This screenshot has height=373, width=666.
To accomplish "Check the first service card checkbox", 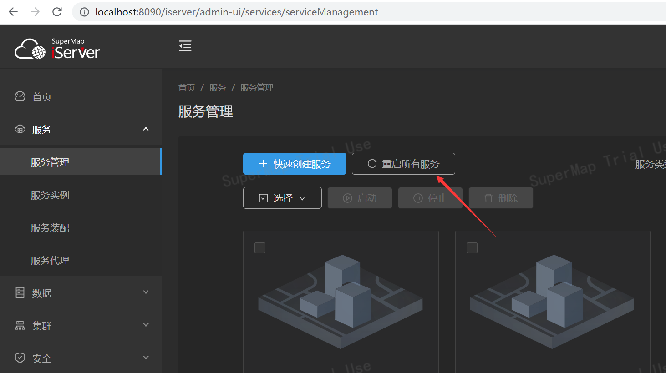I will tap(260, 248).
